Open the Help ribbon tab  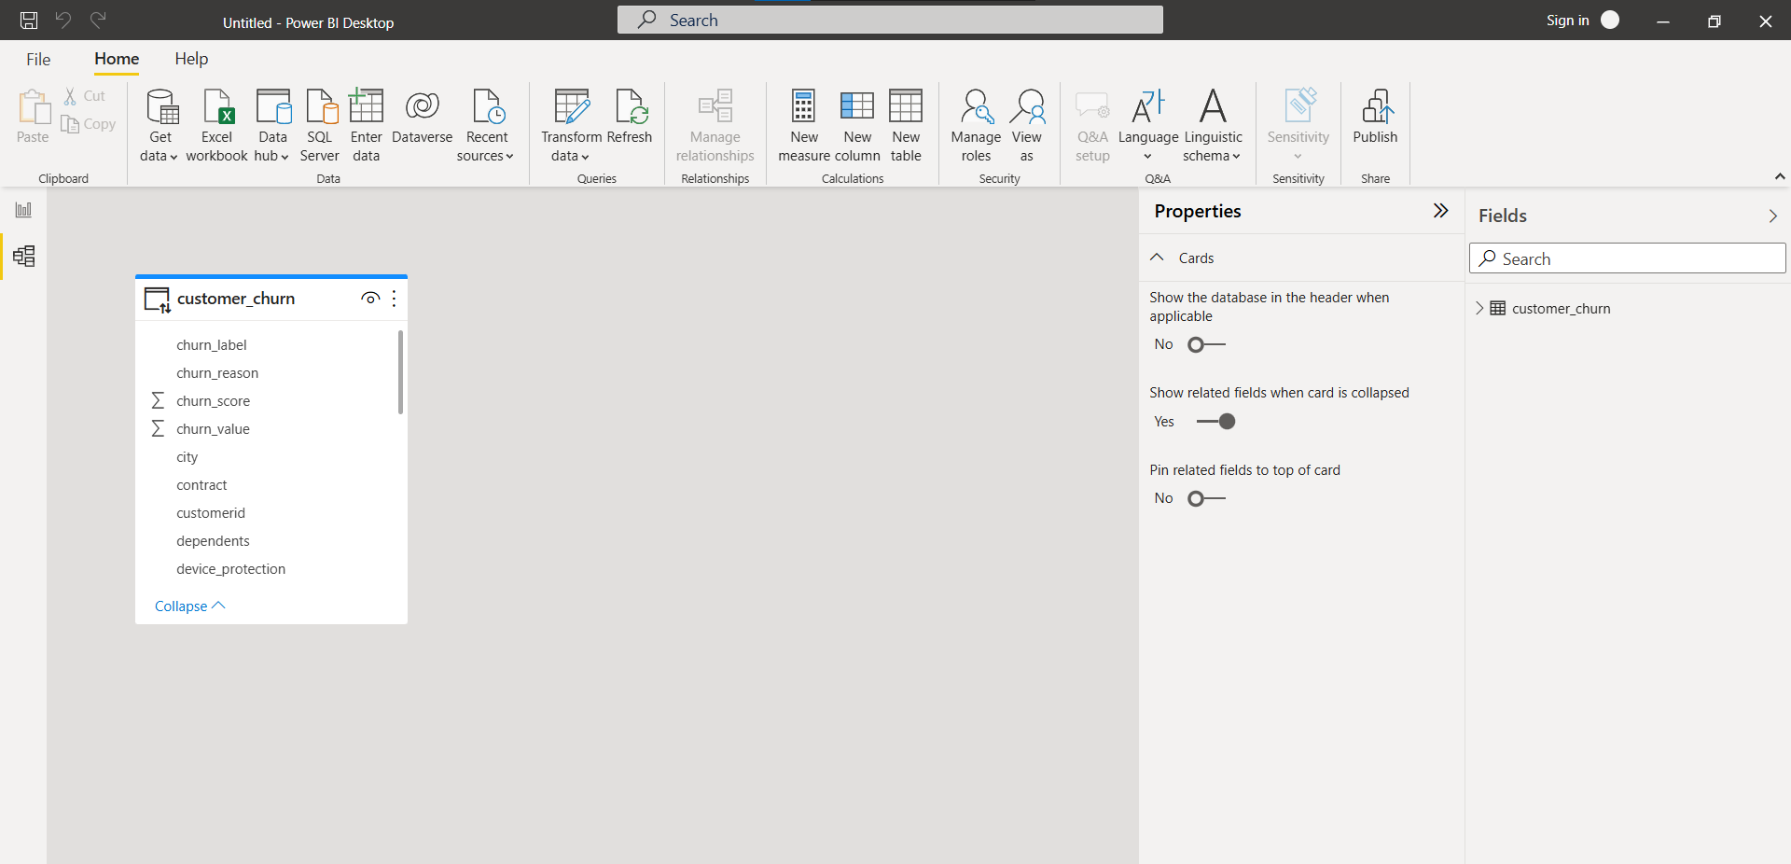coord(191,59)
